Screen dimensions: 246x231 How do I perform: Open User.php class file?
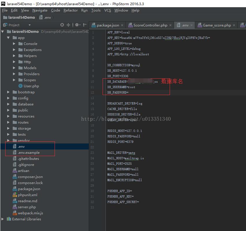click(31, 86)
